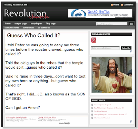Open the Good bye recent post link
Viewport: 138px width, 129px height.
(x=100, y=111)
